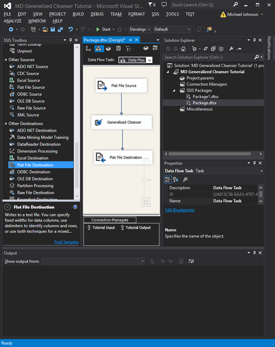Screen dimensions: 275x347
Task: Collapse the Other Destinations toolbox group
Action: [x=6, y=123]
